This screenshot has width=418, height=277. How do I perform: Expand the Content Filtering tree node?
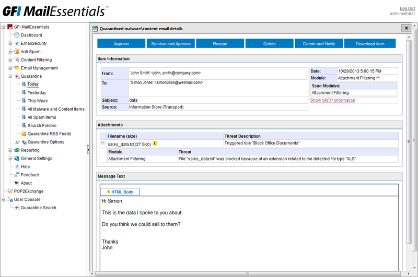point(10,60)
